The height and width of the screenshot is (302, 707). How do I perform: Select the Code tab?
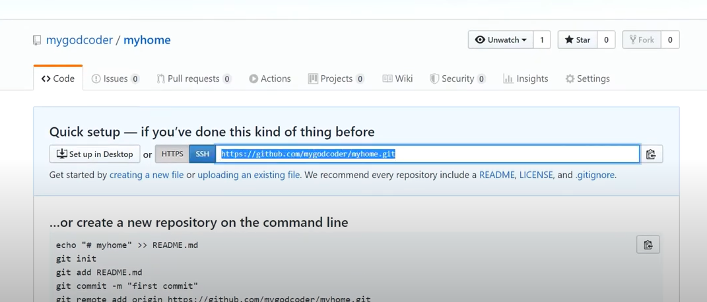point(58,78)
